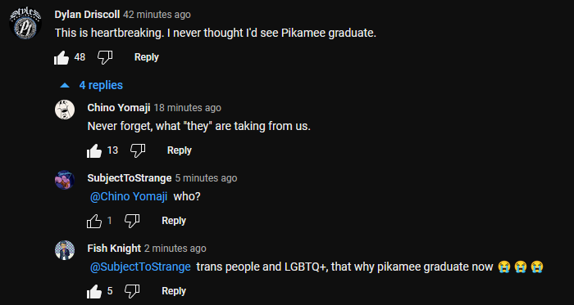Reply to Fish Knight's comment

click(x=174, y=291)
